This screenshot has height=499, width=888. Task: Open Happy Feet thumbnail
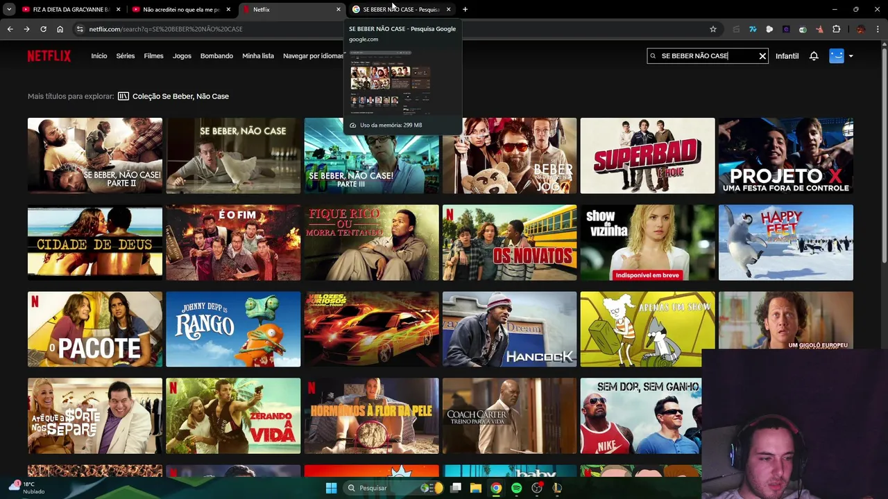click(x=786, y=243)
